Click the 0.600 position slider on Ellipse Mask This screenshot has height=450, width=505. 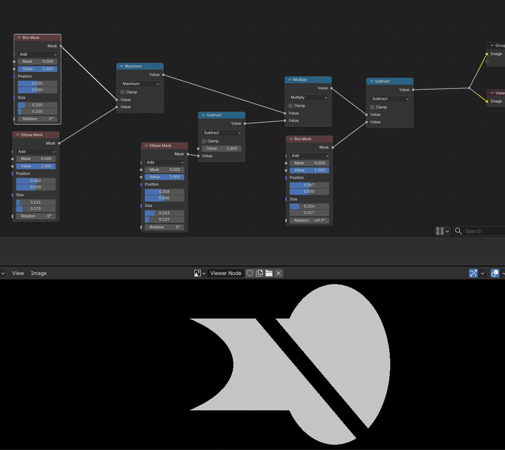click(36, 181)
